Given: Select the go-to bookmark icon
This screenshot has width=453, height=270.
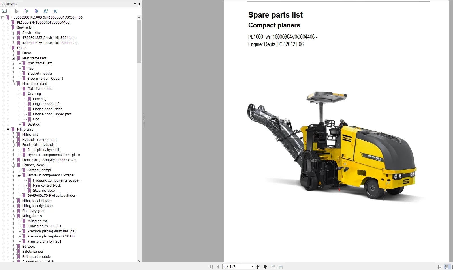Looking at the screenshot, I should click(x=36, y=11).
